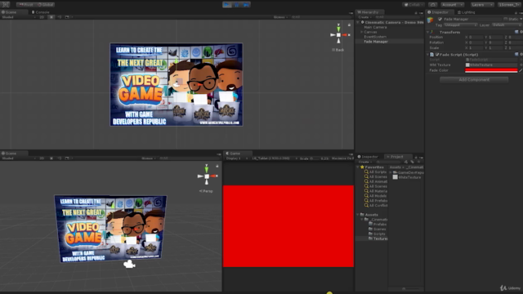The width and height of the screenshot is (523, 294).
Task: Select EventSystem in the Hierarchy
Action: coord(375,37)
